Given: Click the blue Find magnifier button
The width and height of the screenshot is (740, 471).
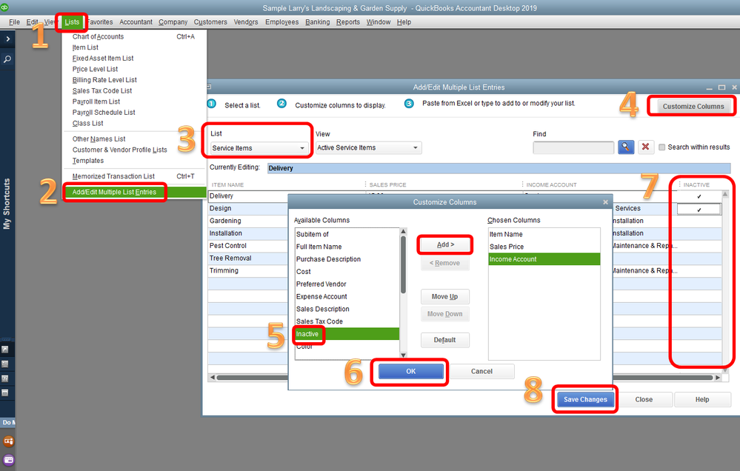Looking at the screenshot, I should [626, 147].
